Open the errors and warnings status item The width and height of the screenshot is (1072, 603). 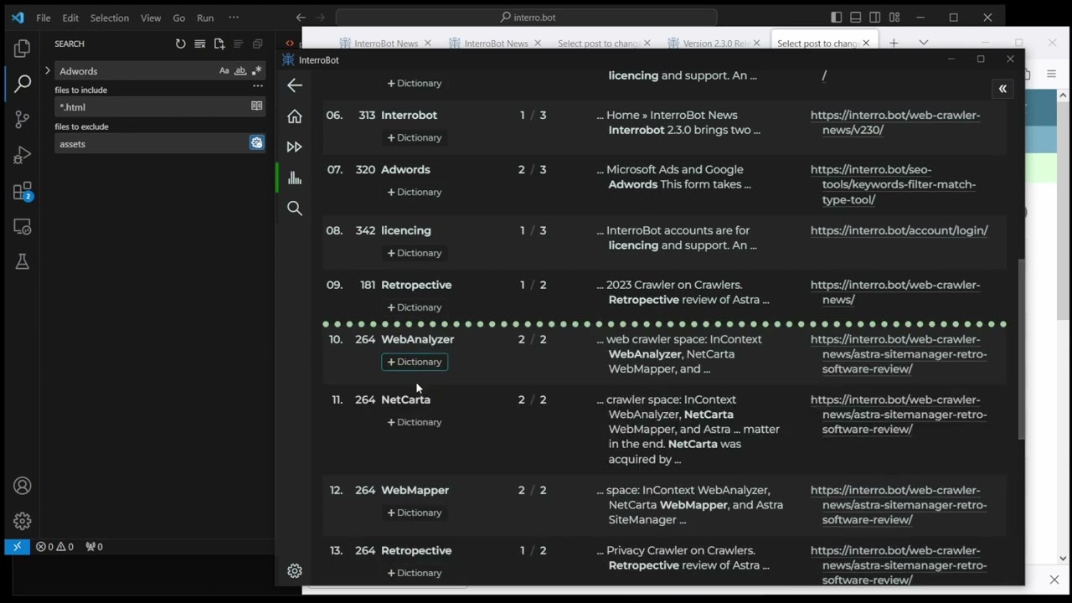pyautogui.click(x=54, y=547)
